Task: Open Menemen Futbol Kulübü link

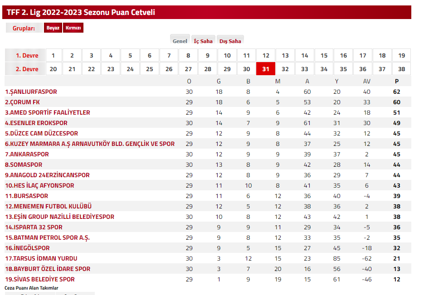Action: (x=49, y=206)
